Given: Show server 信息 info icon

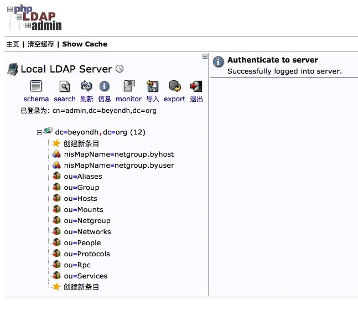Looking at the screenshot, I should point(105,86).
